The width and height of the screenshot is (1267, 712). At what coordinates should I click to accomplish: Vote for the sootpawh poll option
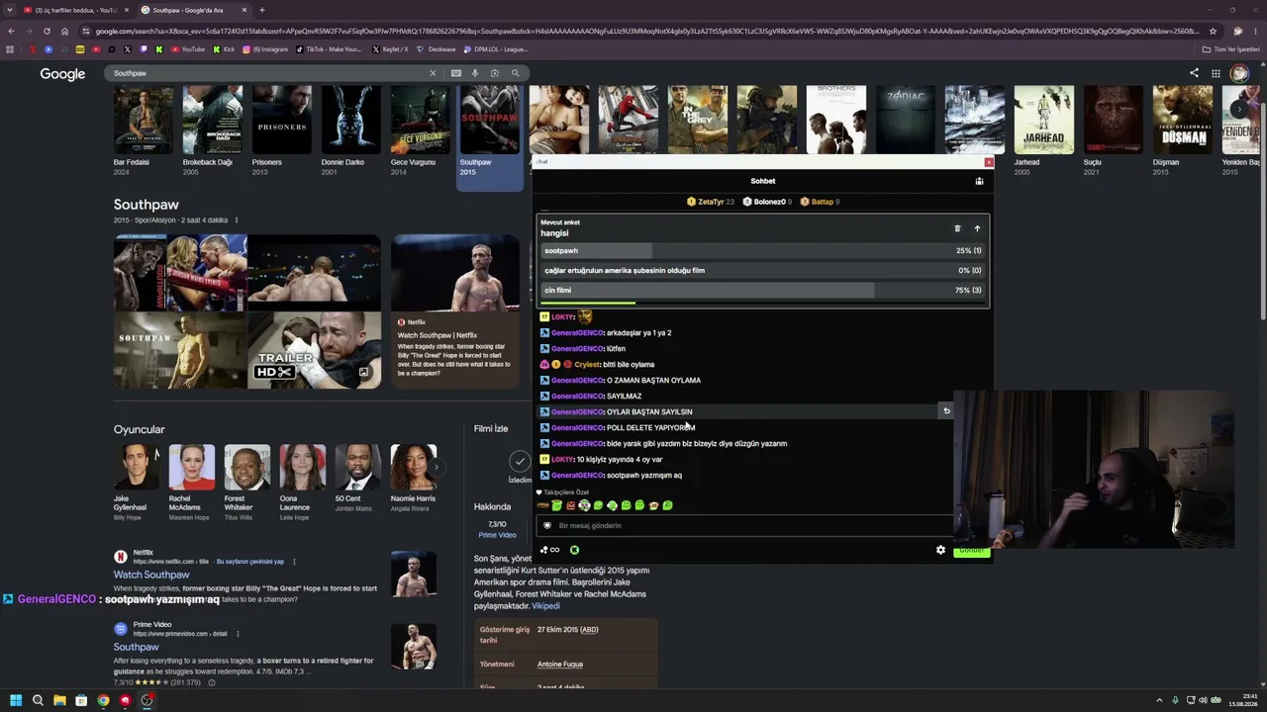[762, 251]
